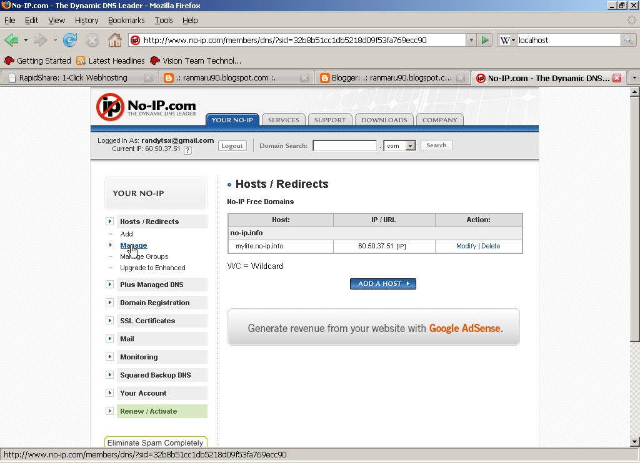This screenshot has height=463, width=640.
Task: Select the SERVICES site tab
Action: (284, 120)
